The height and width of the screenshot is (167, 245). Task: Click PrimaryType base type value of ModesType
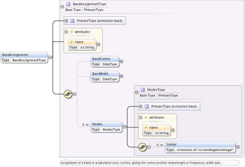point(168,96)
